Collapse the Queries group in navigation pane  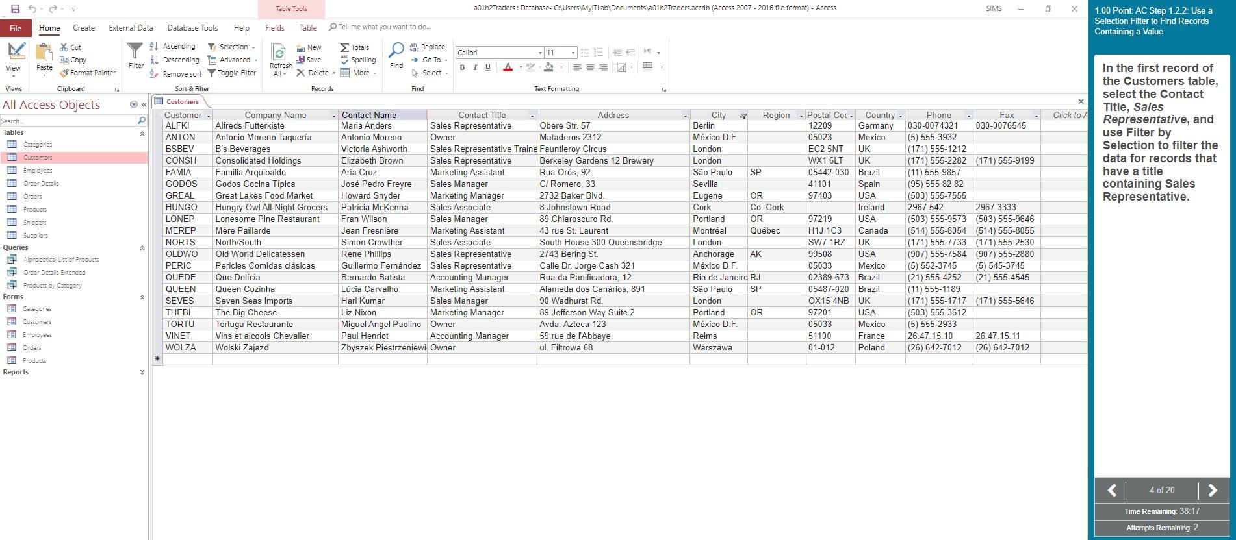[142, 248]
